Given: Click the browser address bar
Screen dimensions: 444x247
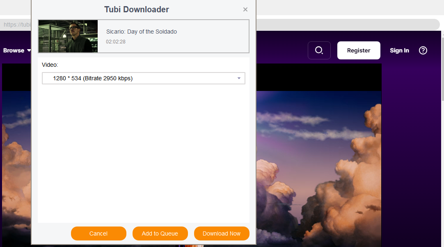Looking at the screenshot, I should click(x=348, y=25).
